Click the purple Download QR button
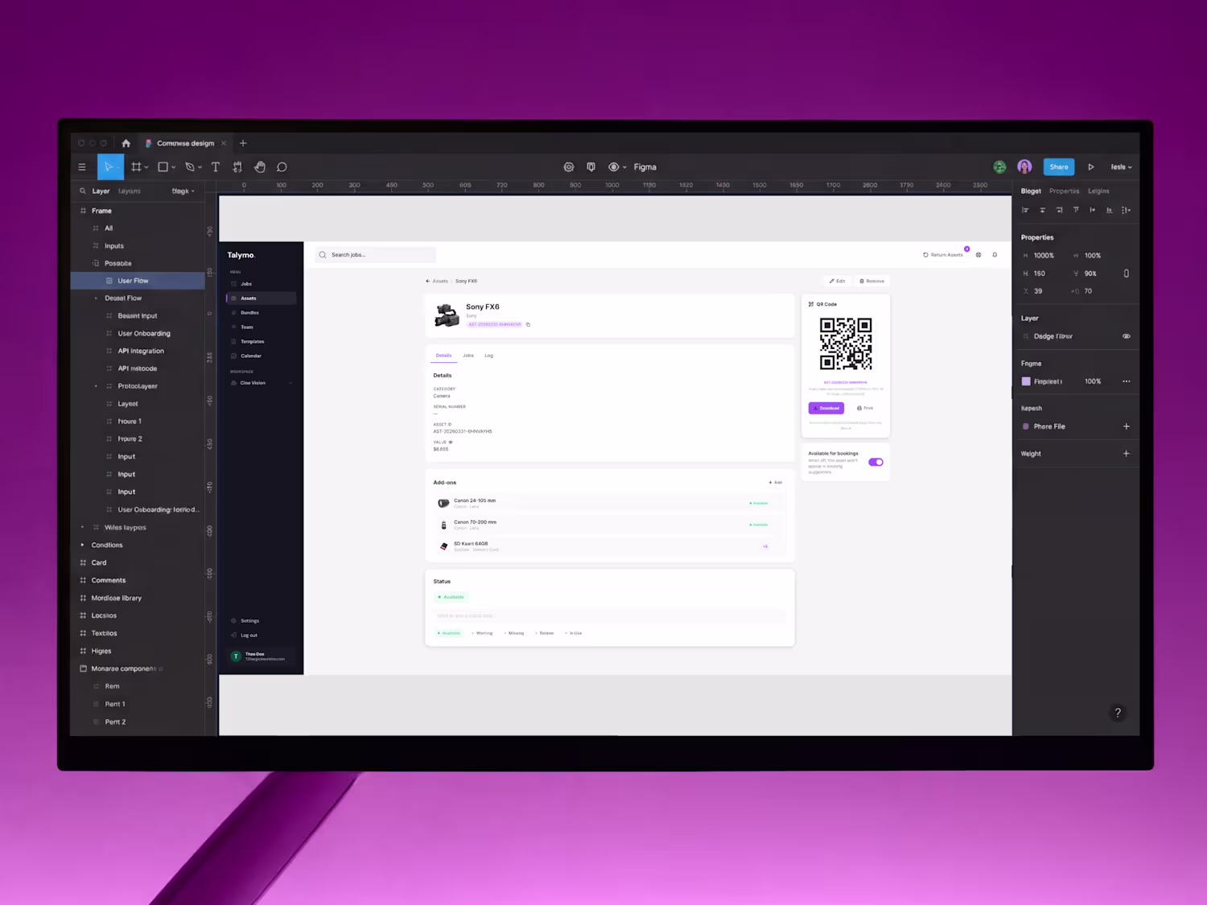Image resolution: width=1207 pixels, height=905 pixels. [x=826, y=408]
